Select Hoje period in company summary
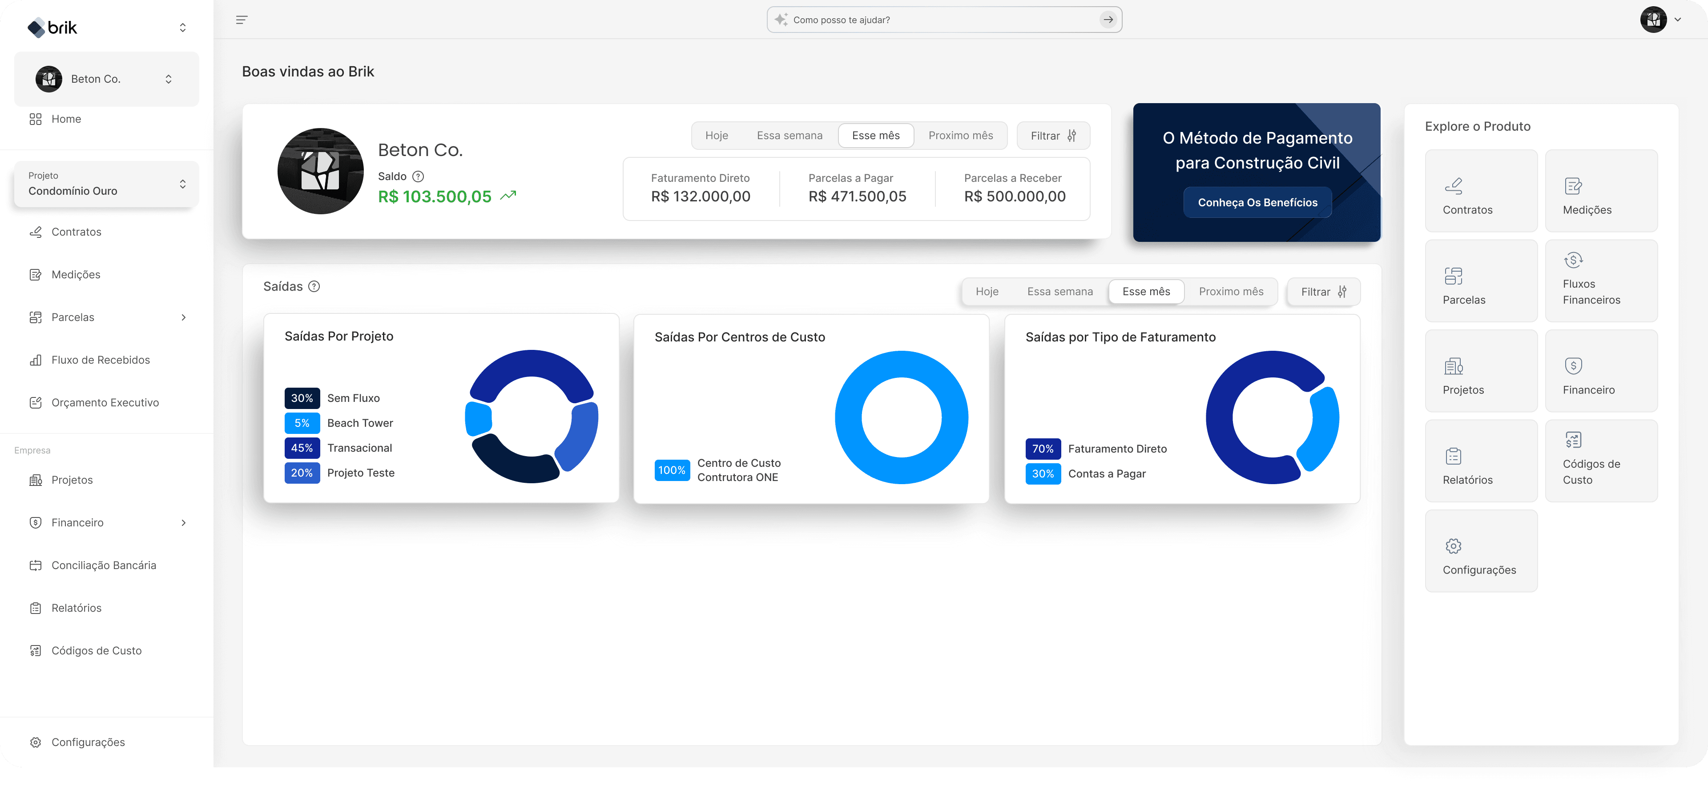The width and height of the screenshot is (1708, 786). click(x=716, y=135)
